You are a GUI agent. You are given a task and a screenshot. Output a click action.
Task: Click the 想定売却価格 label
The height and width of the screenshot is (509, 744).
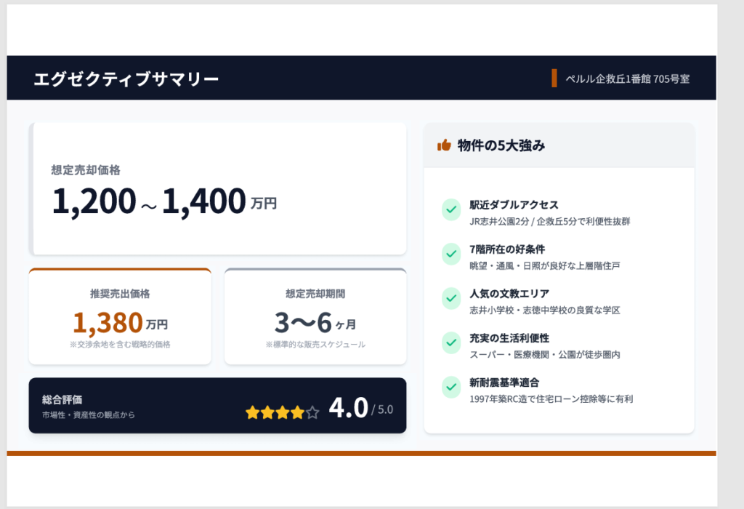tap(86, 170)
